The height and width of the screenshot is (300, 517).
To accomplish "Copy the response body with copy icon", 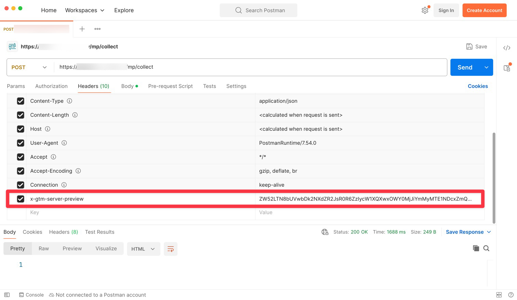I will pyautogui.click(x=476, y=248).
